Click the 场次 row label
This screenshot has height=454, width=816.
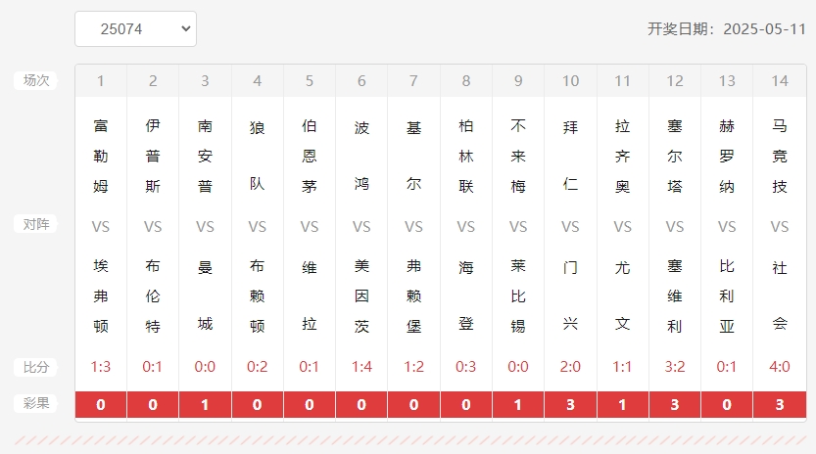point(36,80)
